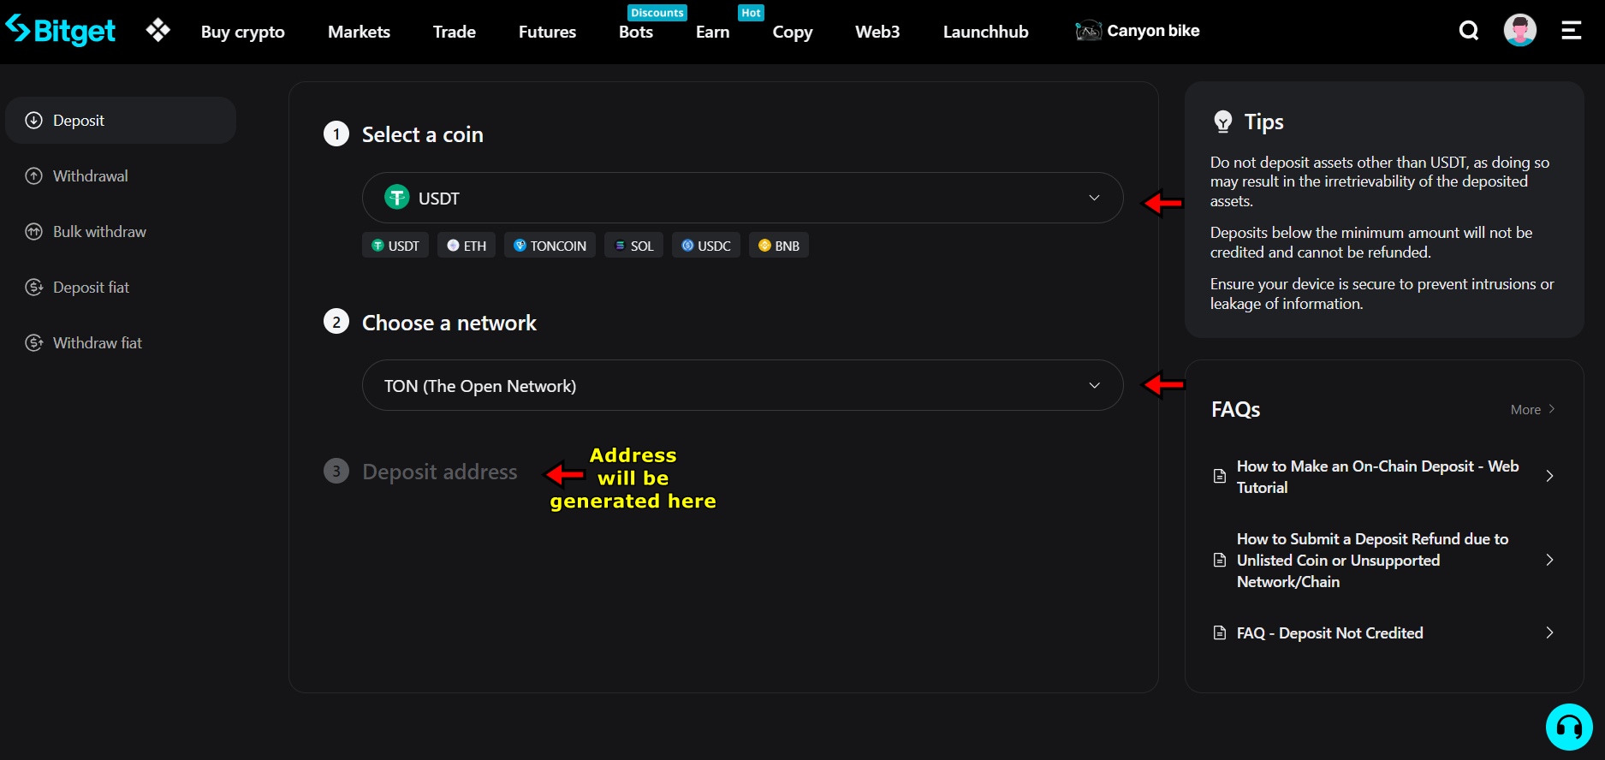Viewport: 1605px width, 760px height.
Task: Click the Withdrawal sidebar arrow icon
Action: 33,176
